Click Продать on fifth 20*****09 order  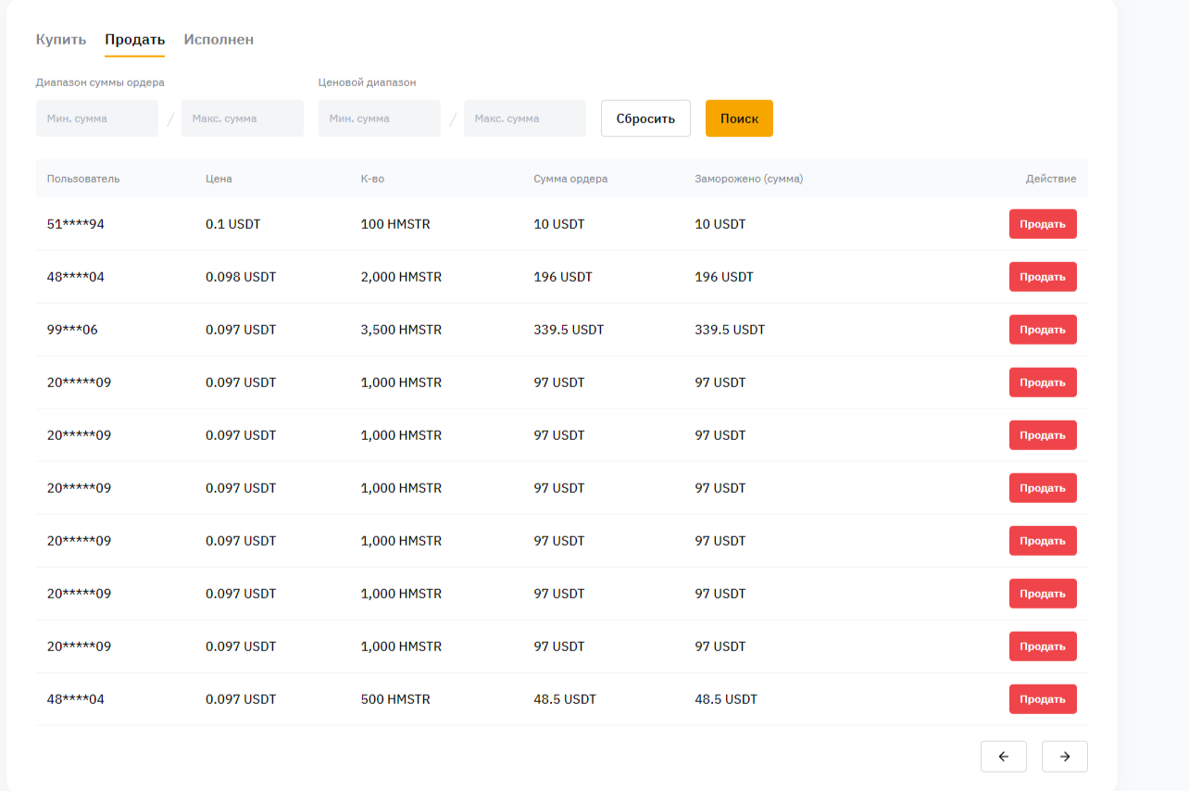point(1043,594)
